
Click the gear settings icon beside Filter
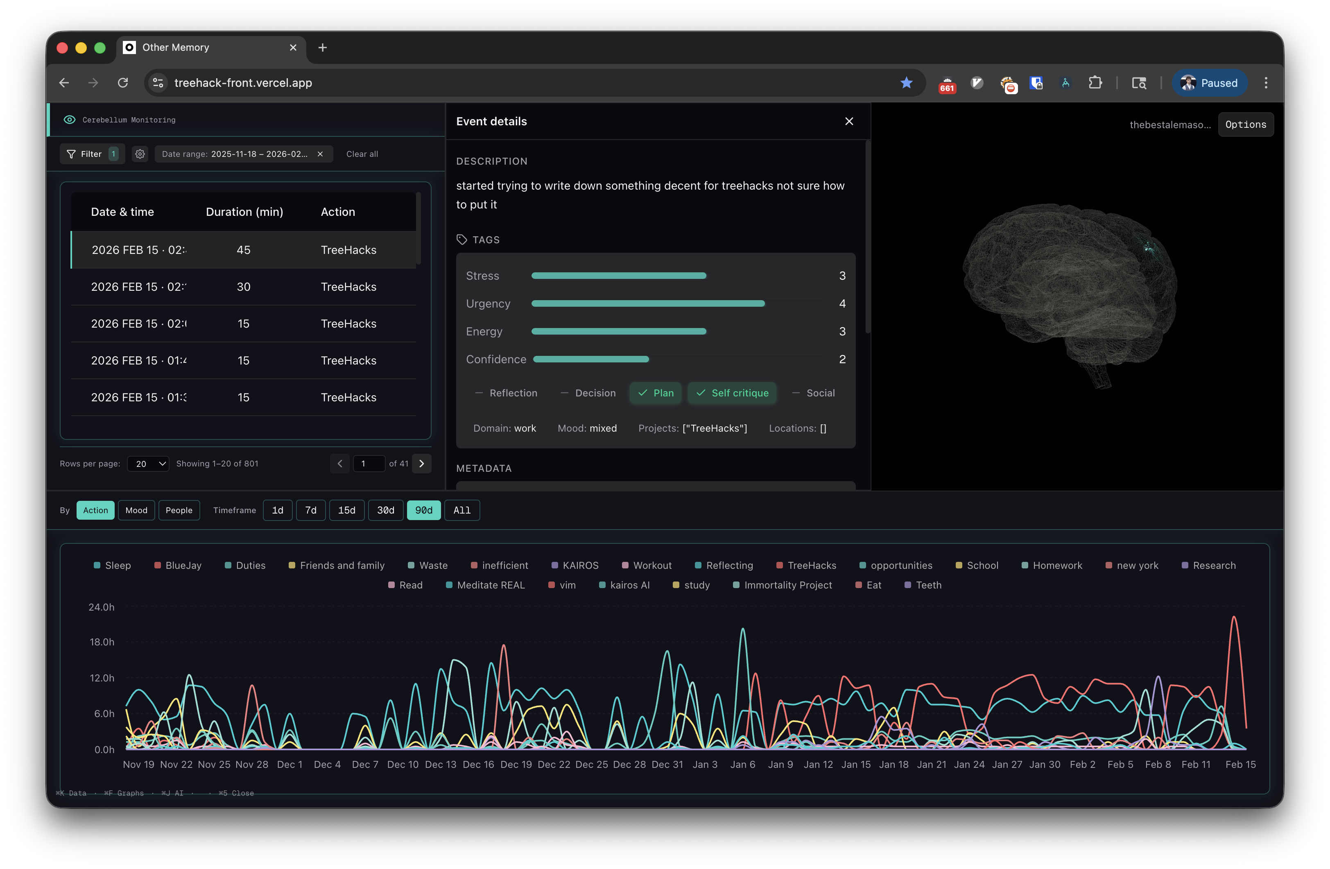(140, 154)
